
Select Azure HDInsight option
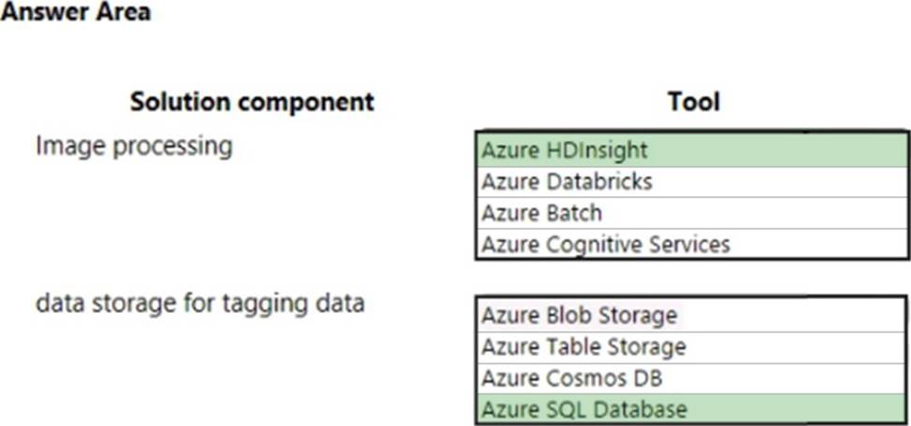coord(692,151)
